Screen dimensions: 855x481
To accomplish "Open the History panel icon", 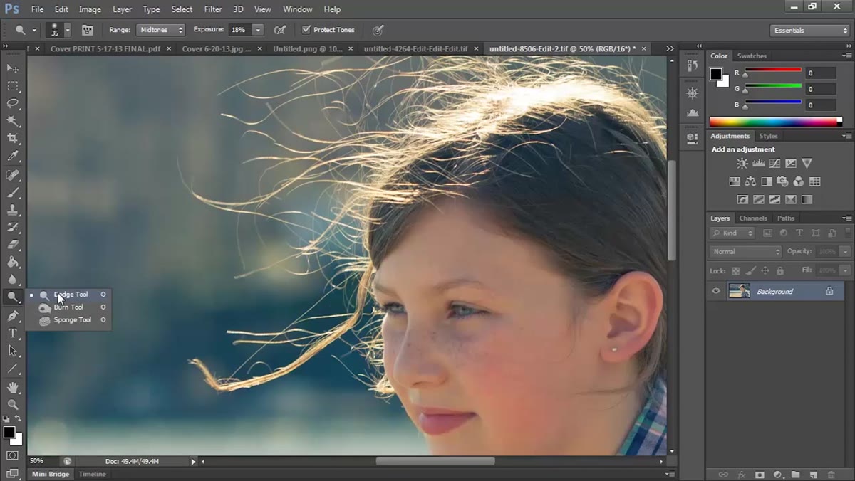I will (692, 66).
